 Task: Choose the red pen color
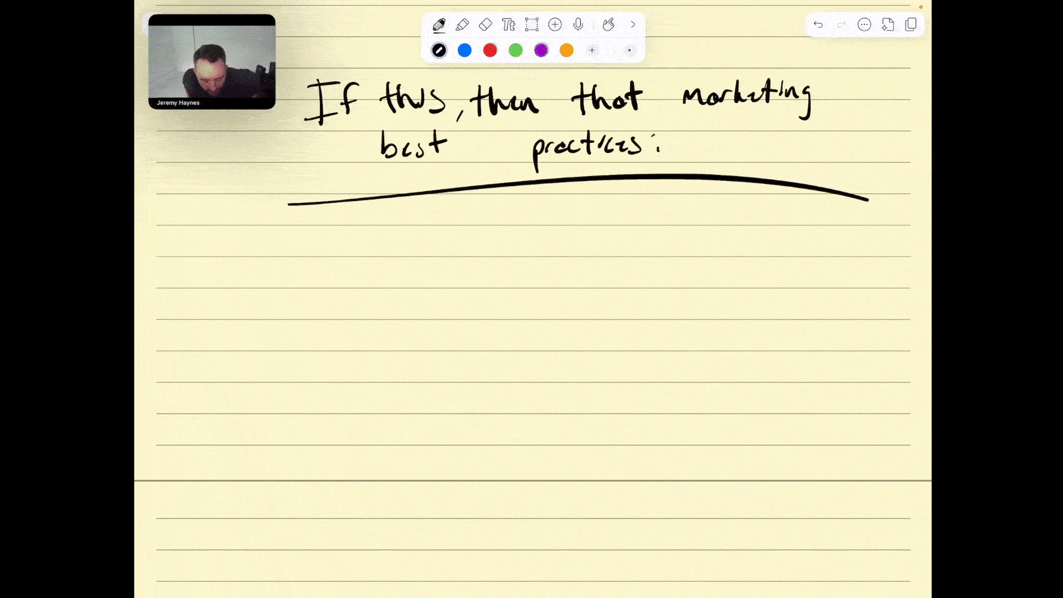(x=490, y=50)
